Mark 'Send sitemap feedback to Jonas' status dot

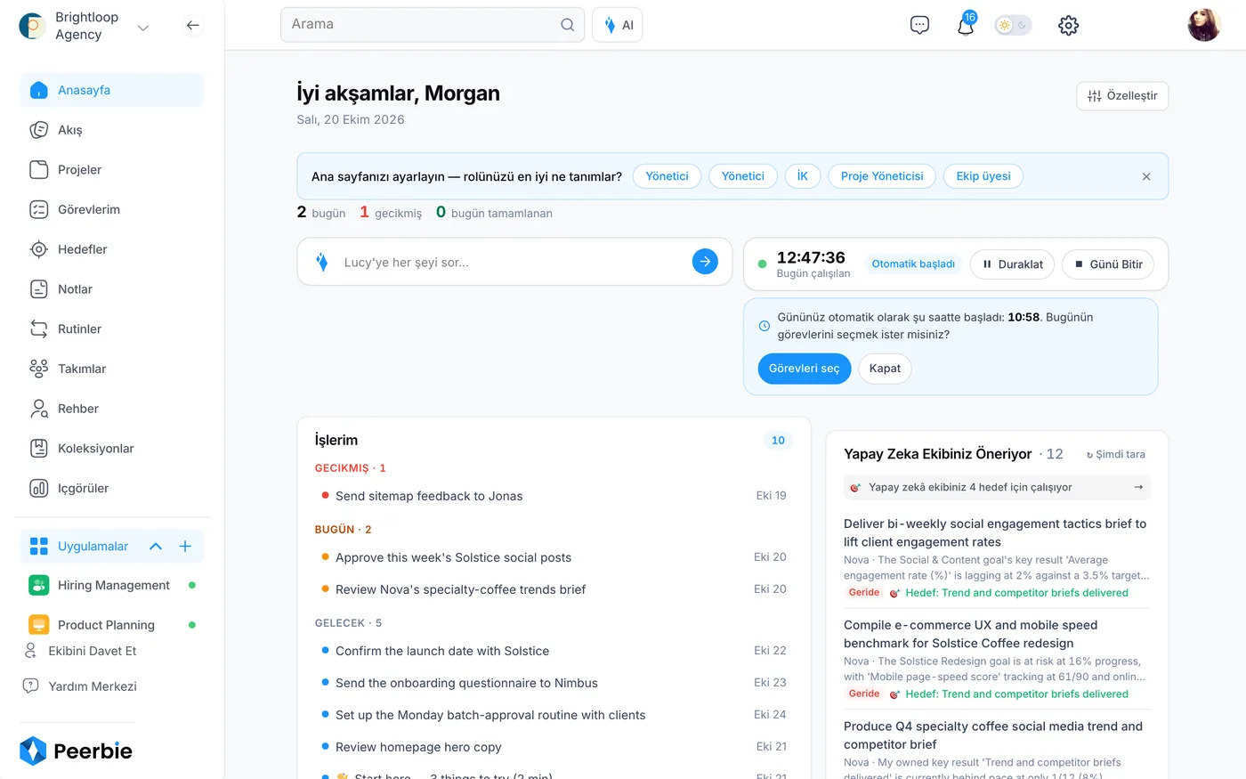[x=325, y=496]
